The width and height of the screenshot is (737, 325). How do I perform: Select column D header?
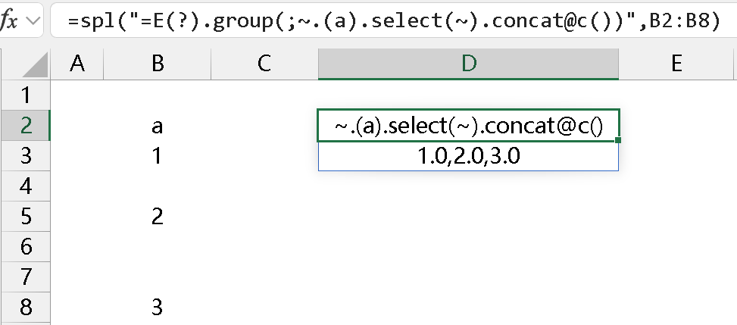pyautogui.click(x=468, y=64)
